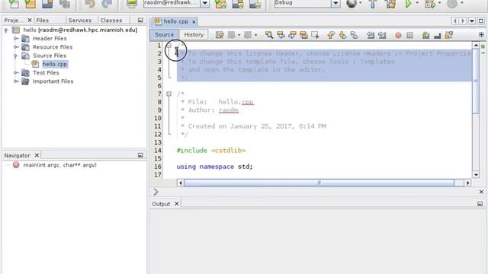The image size is (488, 274).
Task: Close the hello.cpp tab
Action: coord(194,22)
